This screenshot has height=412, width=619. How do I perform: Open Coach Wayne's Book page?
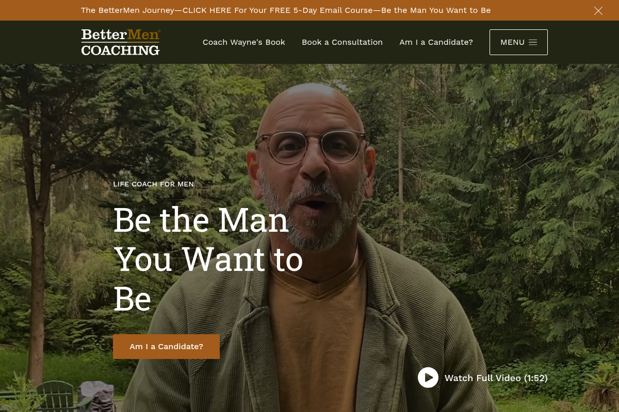pyautogui.click(x=244, y=42)
